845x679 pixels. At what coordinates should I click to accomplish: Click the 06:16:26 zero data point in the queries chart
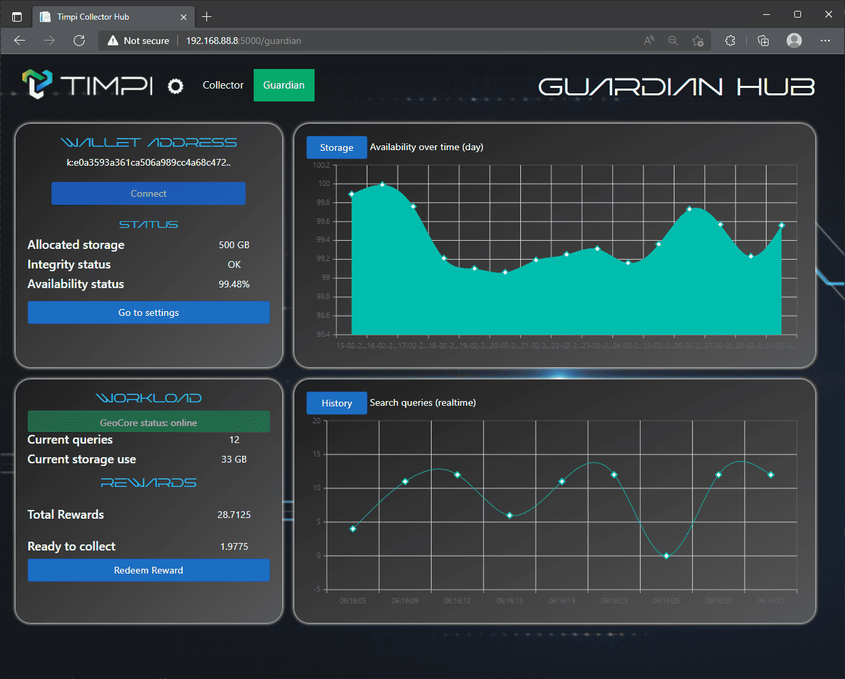[x=666, y=556]
